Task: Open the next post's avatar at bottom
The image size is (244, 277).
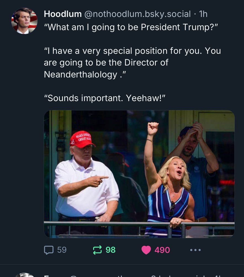Action: pos(24,275)
